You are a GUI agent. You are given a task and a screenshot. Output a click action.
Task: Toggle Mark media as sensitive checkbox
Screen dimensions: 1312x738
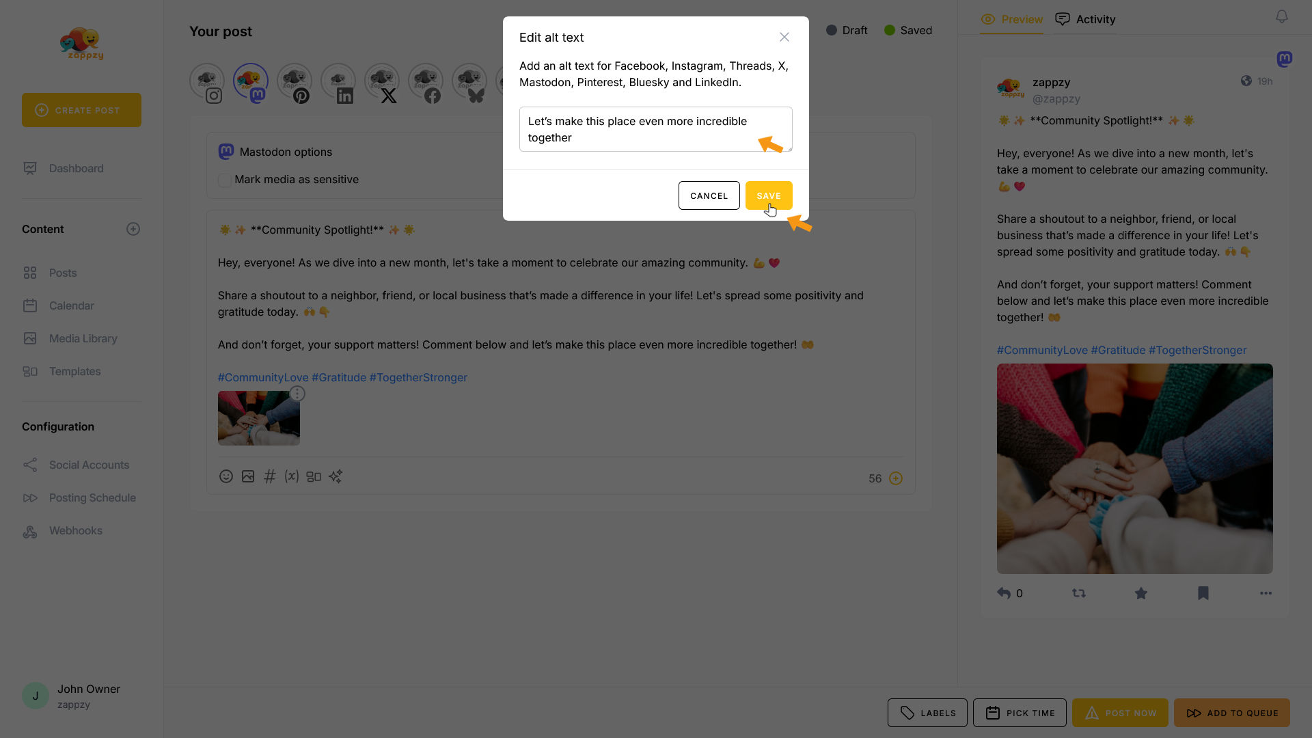tap(225, 180)
